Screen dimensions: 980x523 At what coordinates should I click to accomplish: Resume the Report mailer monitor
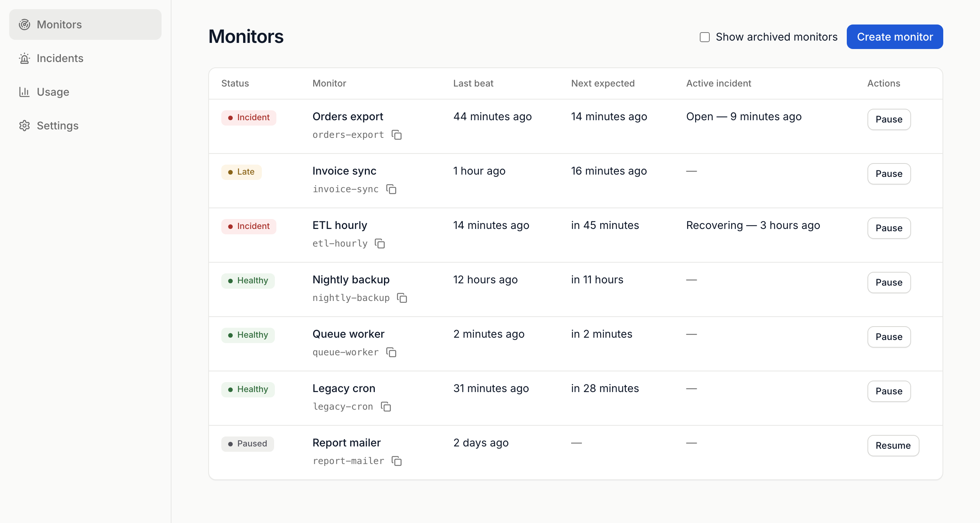coord(893,446)
